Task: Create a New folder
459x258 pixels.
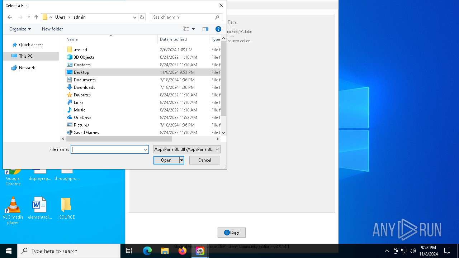Action: pyautogui.click(x=52, y=29)
